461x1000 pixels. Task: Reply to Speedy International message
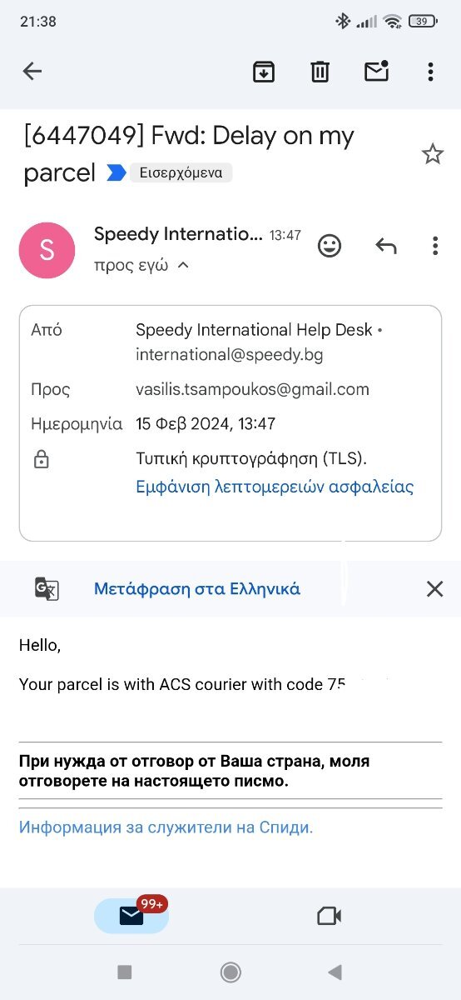click(x=385, y=246)
